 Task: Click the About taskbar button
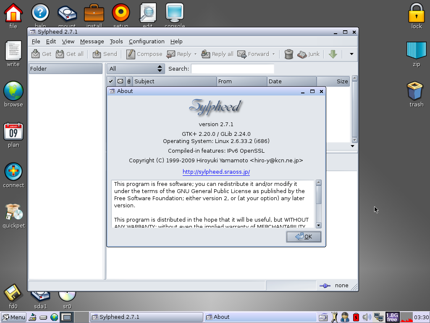point(260,317)
